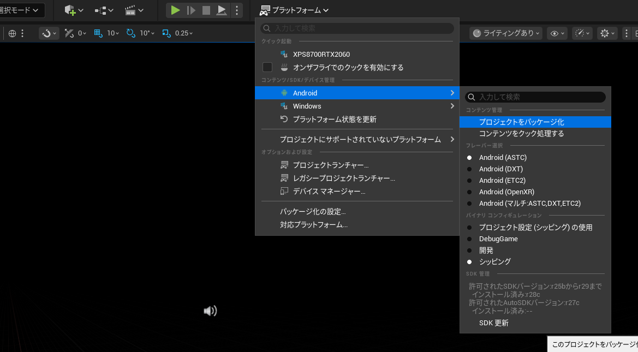Screen dimensions: 638x352
Task: Open the add content cube icon
Action: tap(70, 10)
